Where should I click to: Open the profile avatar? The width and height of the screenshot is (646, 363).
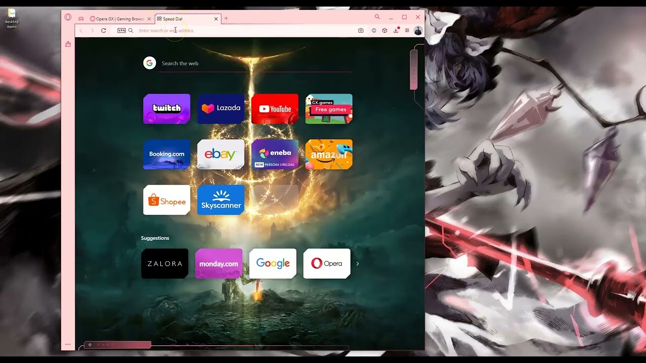coord(418,31)
